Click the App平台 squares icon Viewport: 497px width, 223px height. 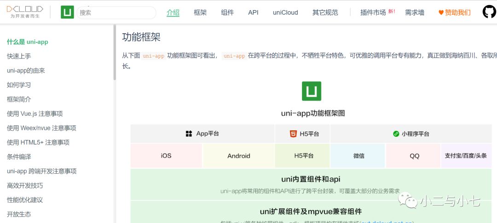189,134
